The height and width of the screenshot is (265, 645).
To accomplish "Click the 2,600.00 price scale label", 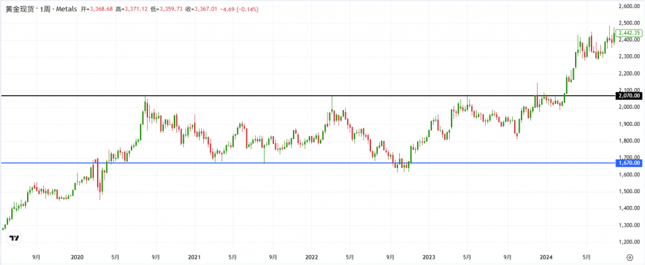I will 629,6.
